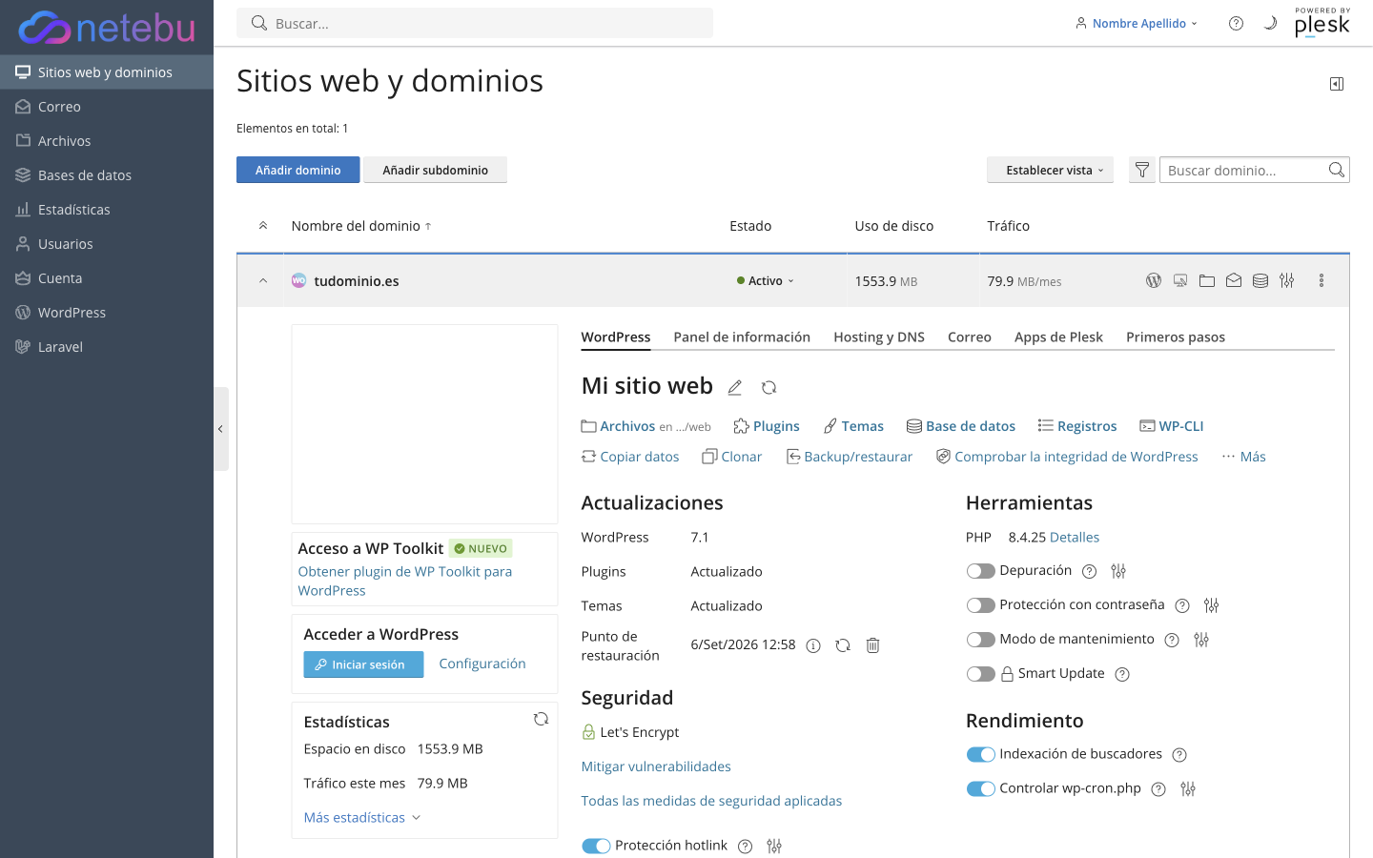The image size is (1373, 858).
Task: Open Protección hotlink settings icon
Action: pos(774,846)
